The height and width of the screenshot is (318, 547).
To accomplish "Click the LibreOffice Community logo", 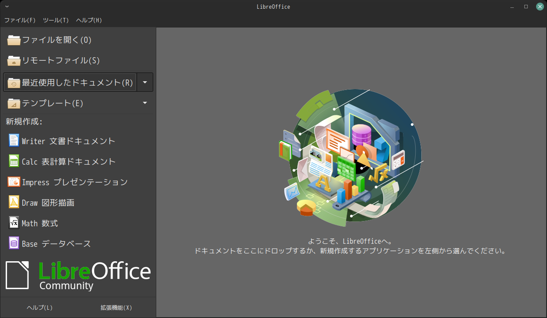I will coord(78,276).
